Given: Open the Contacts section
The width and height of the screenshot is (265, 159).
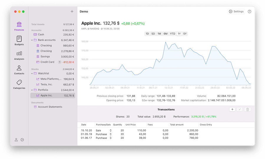Looking at the screenshot, I should click(19, 70).
